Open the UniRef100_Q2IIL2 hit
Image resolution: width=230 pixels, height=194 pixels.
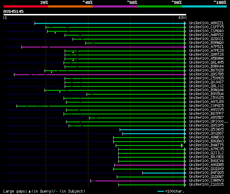click(206, 153)
